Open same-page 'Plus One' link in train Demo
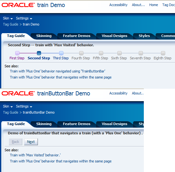This screenshot has width=175, height=172. point(61,77)
